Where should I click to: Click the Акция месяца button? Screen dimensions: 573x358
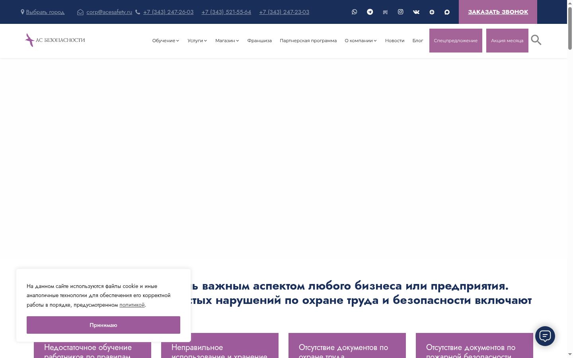507,41
